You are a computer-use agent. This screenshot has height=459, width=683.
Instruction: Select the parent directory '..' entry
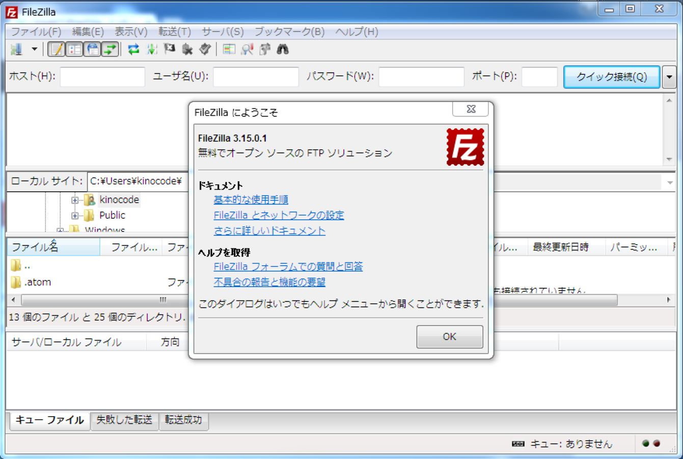(x=20, y=266)
